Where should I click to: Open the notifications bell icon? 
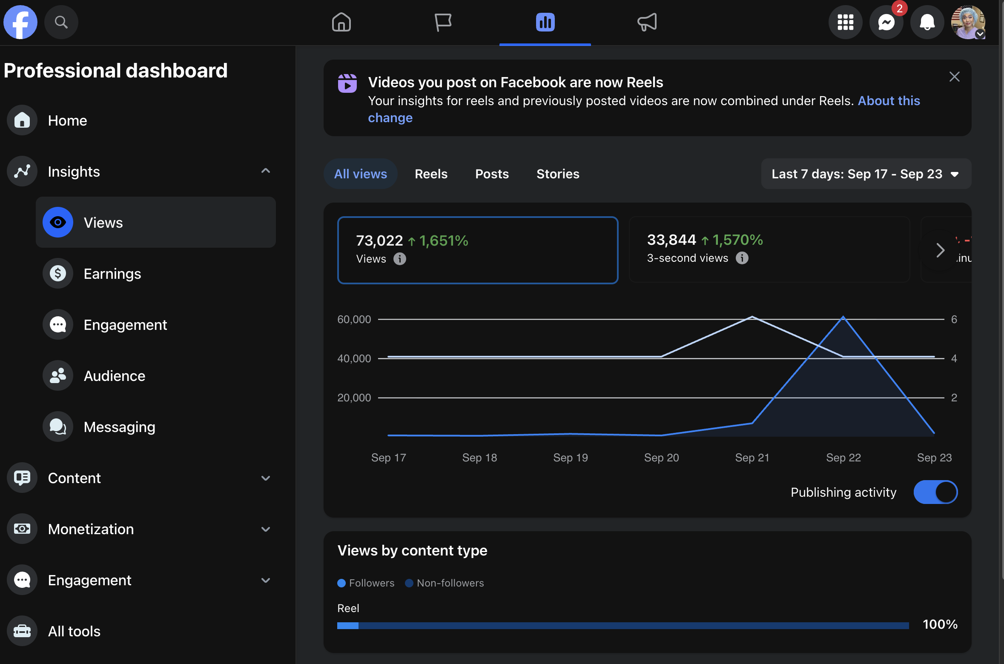click(927, 22)
